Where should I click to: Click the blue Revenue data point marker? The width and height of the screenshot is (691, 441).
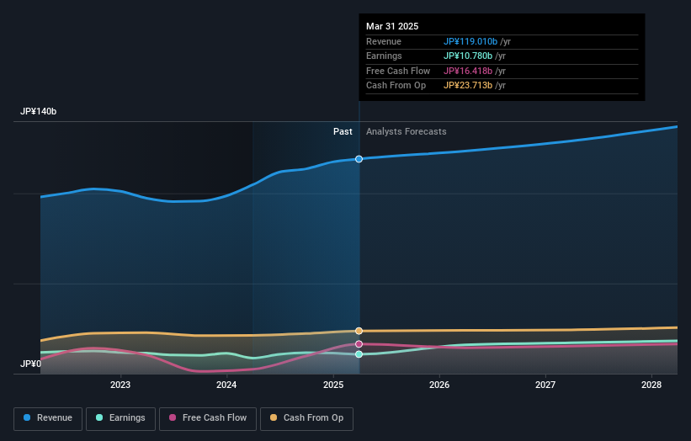pyautogui.click(x=359, y=159)
